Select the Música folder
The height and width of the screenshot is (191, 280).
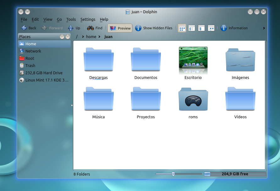99,103
